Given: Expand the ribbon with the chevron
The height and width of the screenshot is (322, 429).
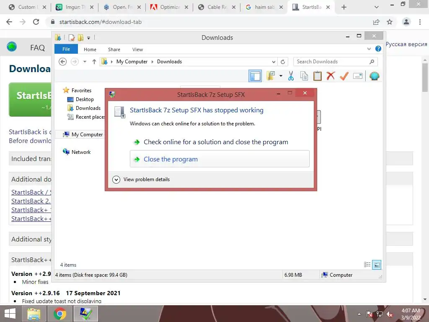Looking at the screenshot, I should pyautogui.click(x=369, y=49).
